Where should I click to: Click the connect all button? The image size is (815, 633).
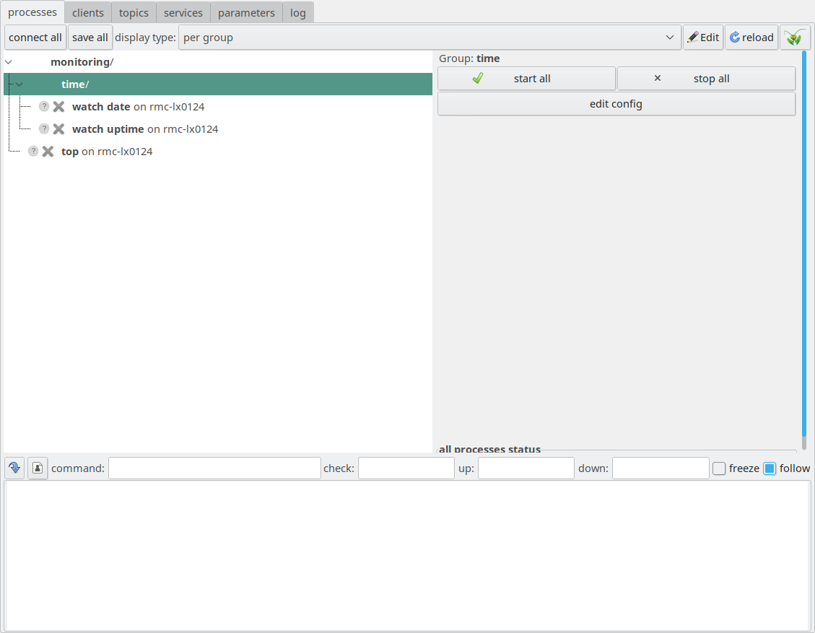coord(35,38)
